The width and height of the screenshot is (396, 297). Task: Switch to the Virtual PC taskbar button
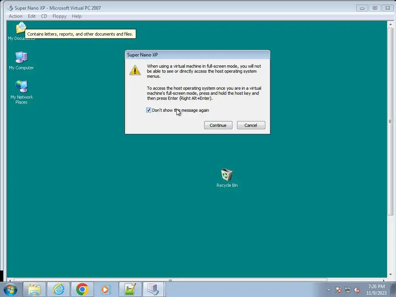pos(154,289)
